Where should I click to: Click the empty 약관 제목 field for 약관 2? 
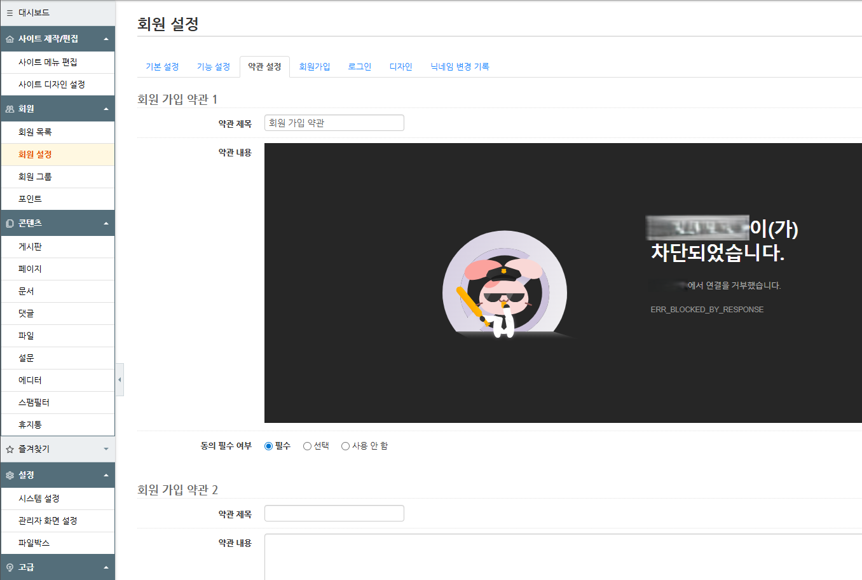pos(334,513)
